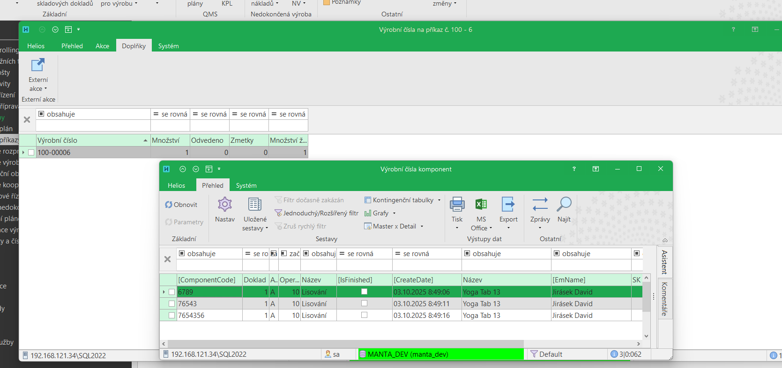The image size is (782, 368).
Task: Click the Tisk printer icon
Action: pos(457,205)
